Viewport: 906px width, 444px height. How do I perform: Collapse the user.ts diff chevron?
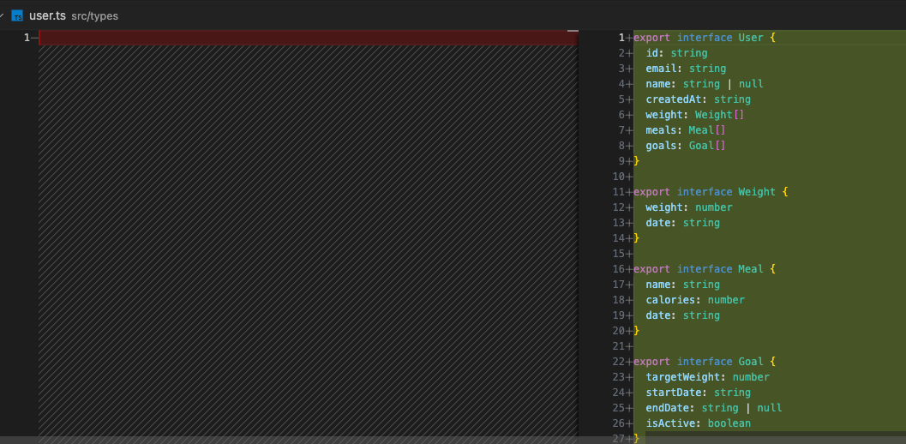2,15
